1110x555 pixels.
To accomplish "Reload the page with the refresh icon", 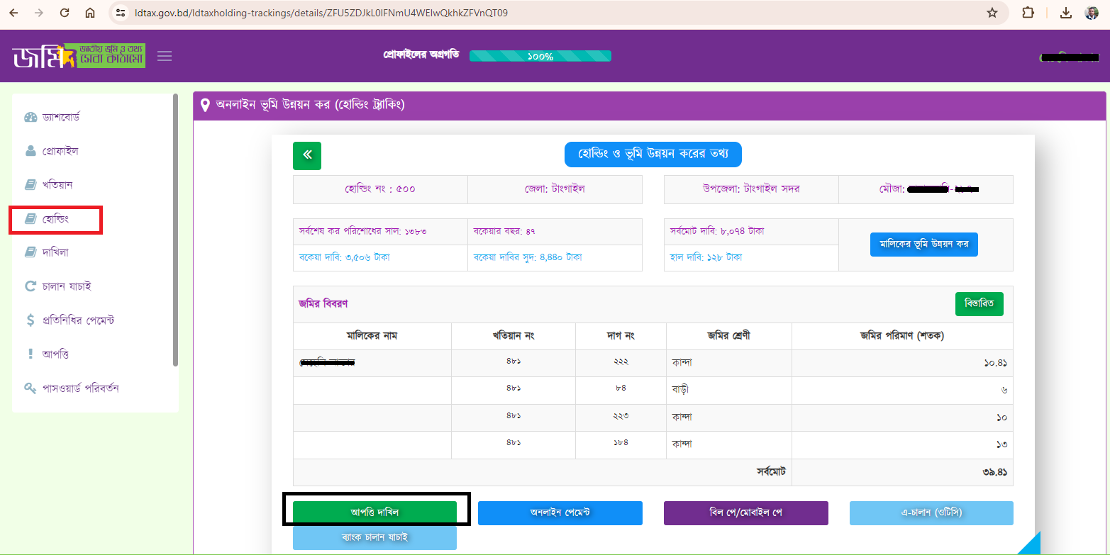I will (x=65, y=13).
